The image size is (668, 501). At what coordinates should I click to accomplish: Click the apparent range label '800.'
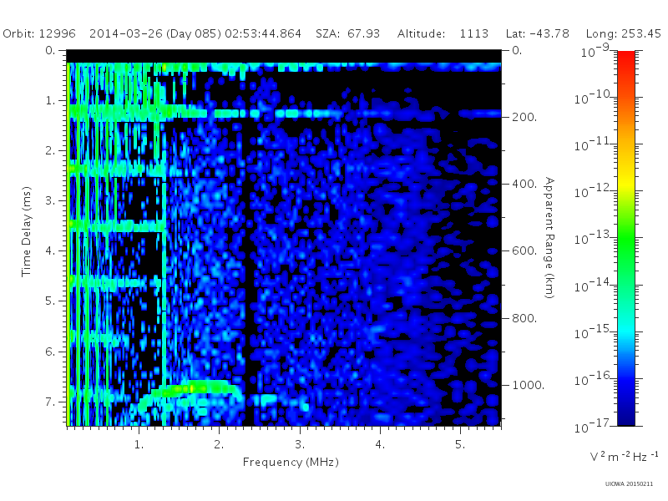coord(524,318)
